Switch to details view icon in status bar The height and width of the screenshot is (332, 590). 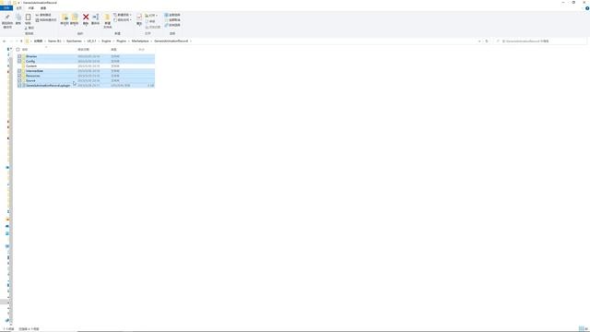click(582, 329)
